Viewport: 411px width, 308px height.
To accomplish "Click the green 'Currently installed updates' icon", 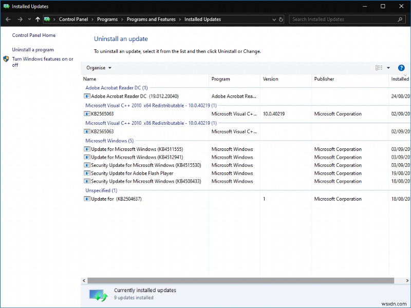I will 98,294.
